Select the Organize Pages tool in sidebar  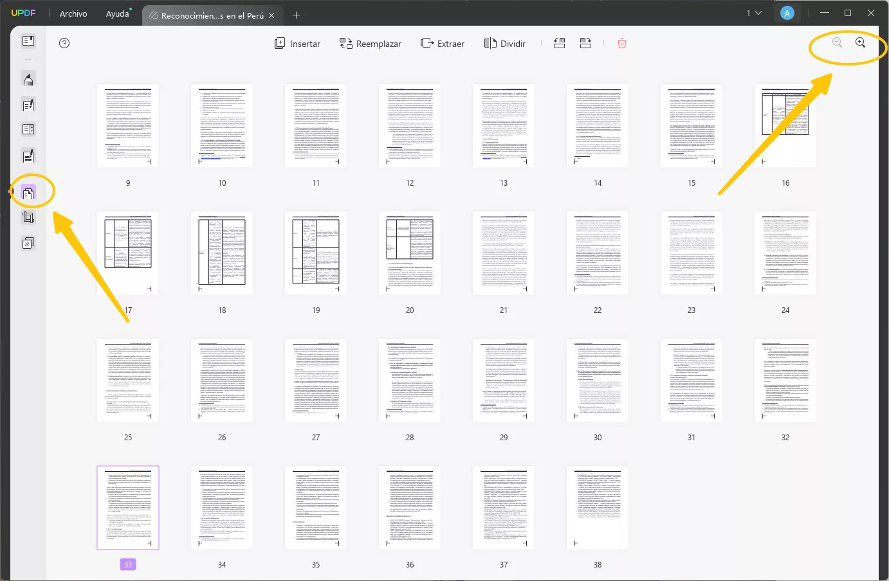(x=28, y=192)
